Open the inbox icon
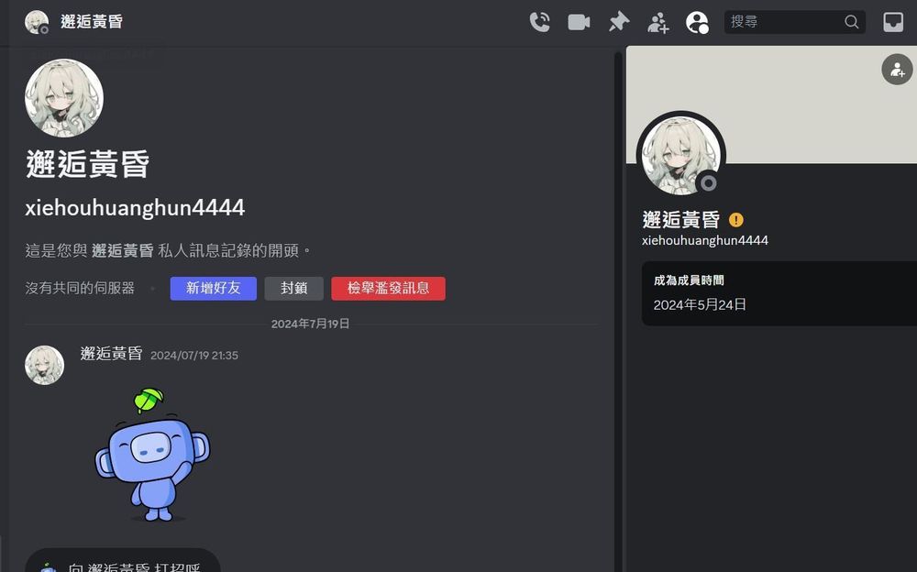The width and height of the screenshot is (917, 572). tap(893, 21)
